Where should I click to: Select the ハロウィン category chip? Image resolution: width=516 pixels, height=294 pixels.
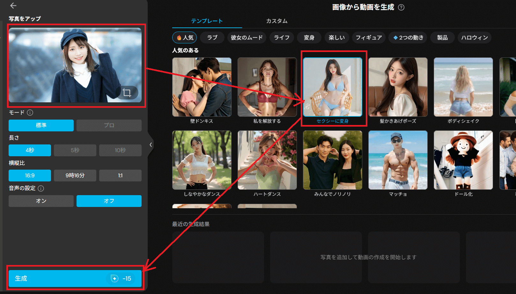pos(474,38)
